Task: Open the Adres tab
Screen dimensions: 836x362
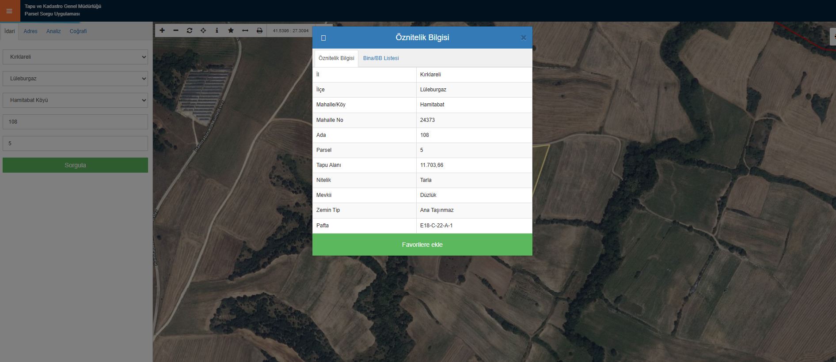Action: click(30, 31)
